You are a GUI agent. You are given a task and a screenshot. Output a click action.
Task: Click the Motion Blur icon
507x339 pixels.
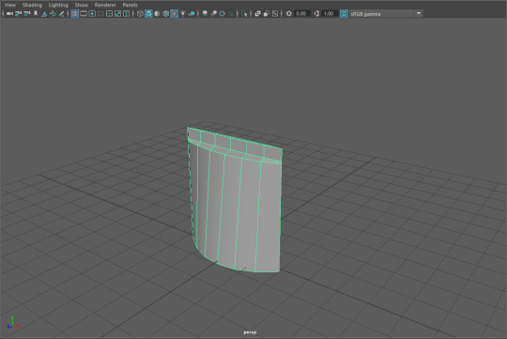click(x=214, y=13)
